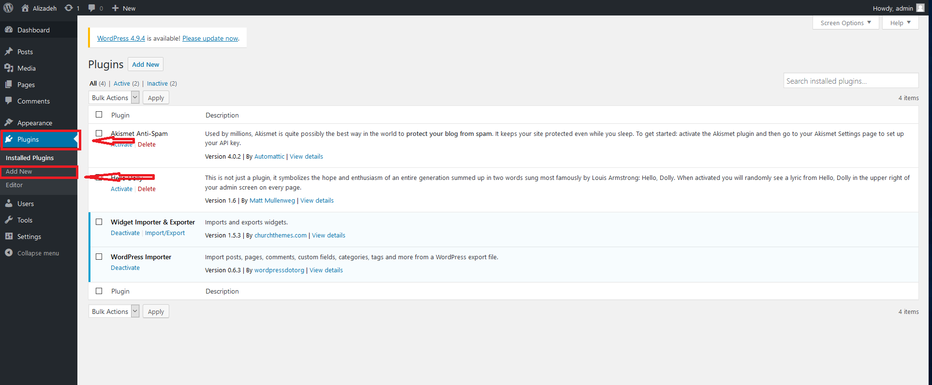Open Media library icon in sidebar
Screen dimensions: 932x385
click(9, 68)
